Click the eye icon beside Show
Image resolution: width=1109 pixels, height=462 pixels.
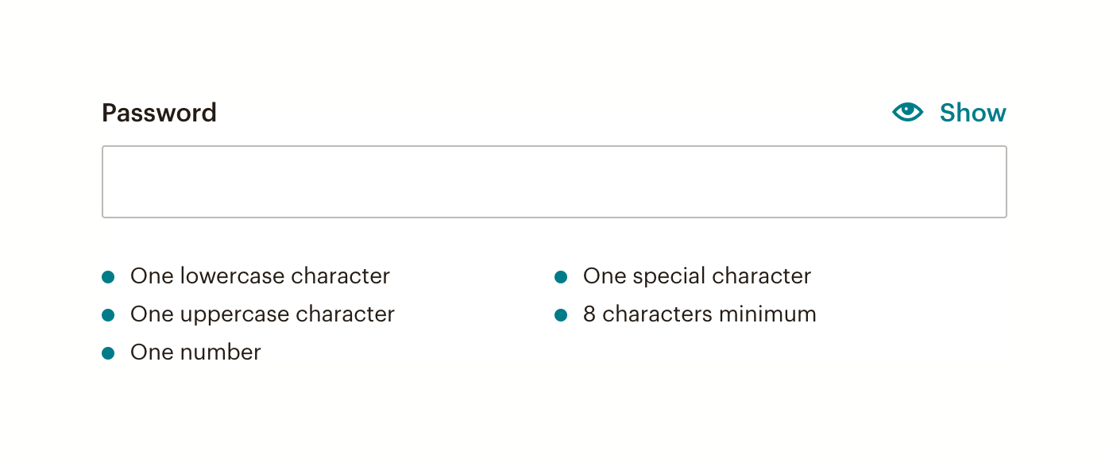pyautogui.click(x=907, y=113)
